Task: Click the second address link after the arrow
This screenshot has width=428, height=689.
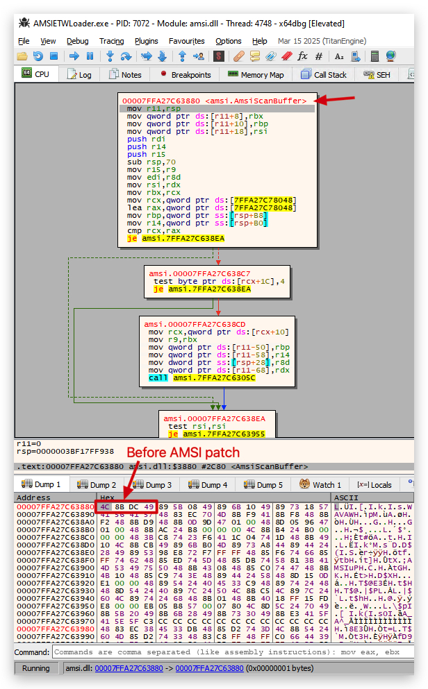Action: 209,668
